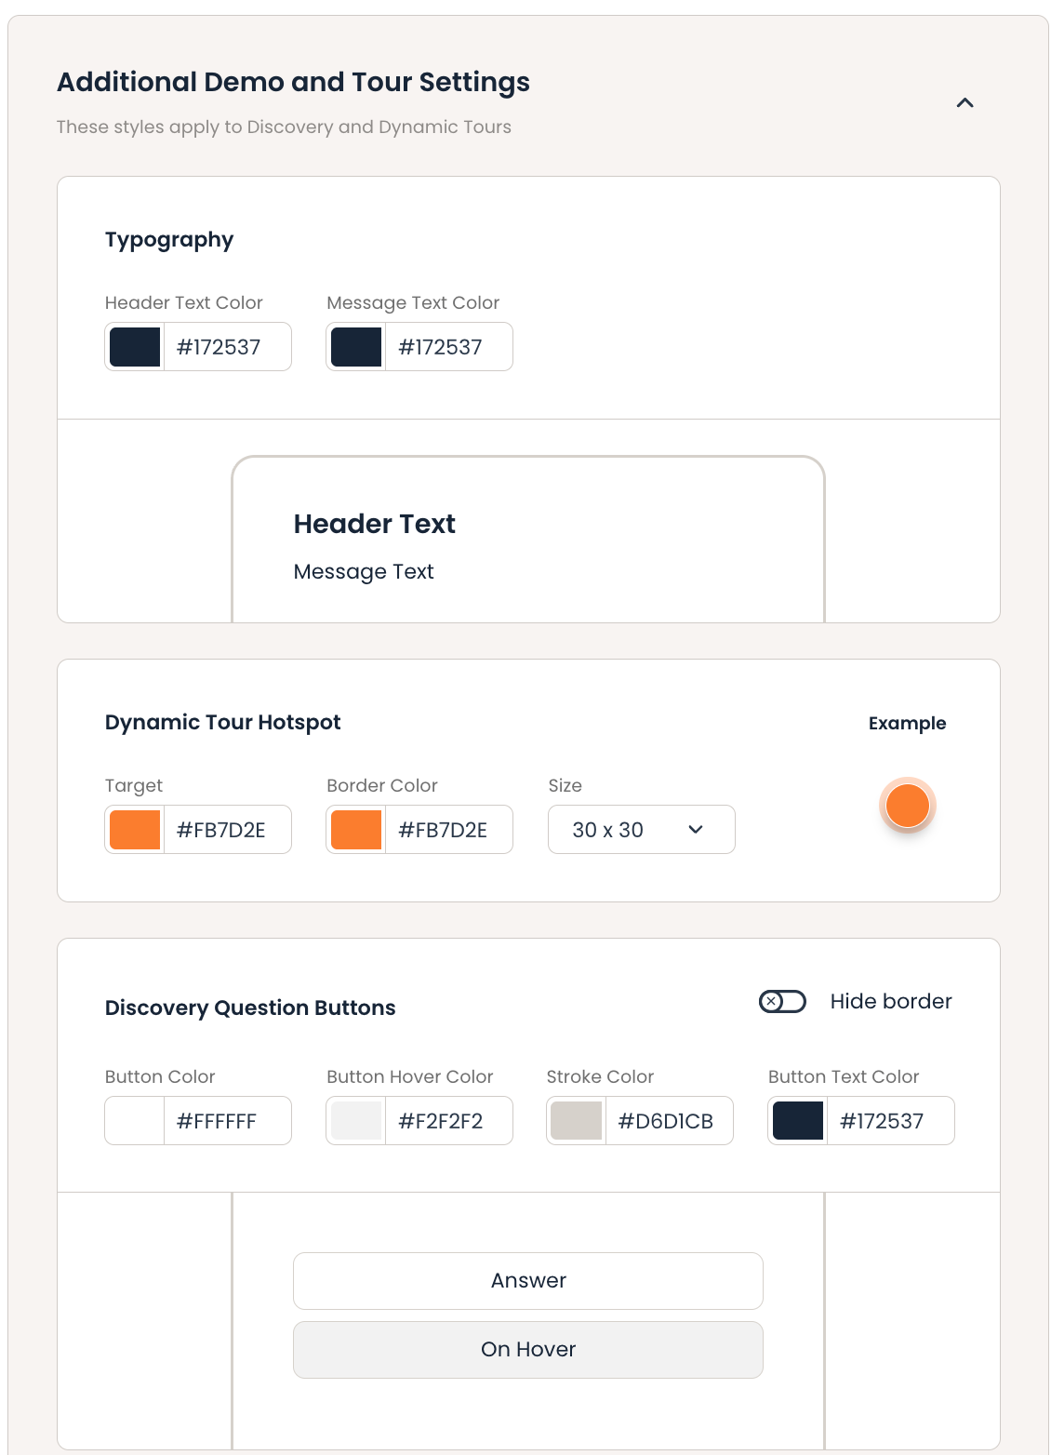The width and height of the screenshot is (1051, 1455).
Task: Click the Button Color white swatch
Action: [135, 1121]
